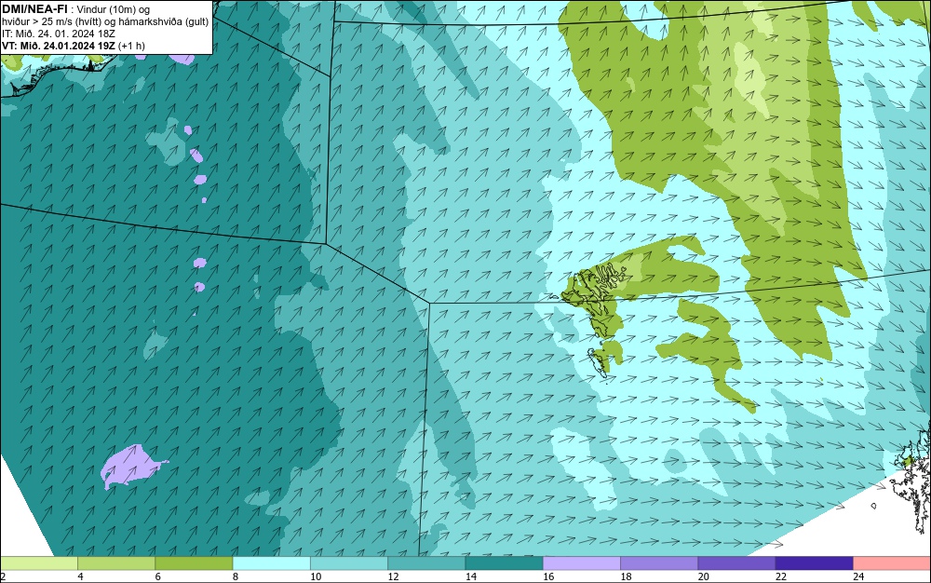The width and height of the screenshot is (931, 583).
Task: Click the "20" label on the color scale
Action: click(x=704, y=576)
